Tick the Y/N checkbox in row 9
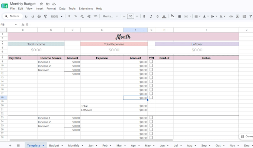Screen dimensions: 253x148 (151, 61)
